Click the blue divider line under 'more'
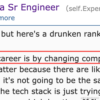The image size is (100, 100). click(x=50, y=25)
